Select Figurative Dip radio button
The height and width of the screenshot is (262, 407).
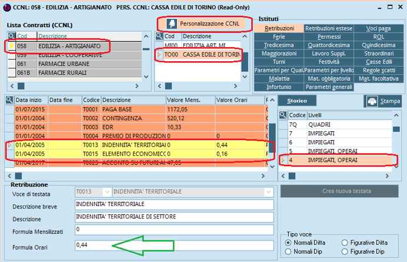pos(345,251)
